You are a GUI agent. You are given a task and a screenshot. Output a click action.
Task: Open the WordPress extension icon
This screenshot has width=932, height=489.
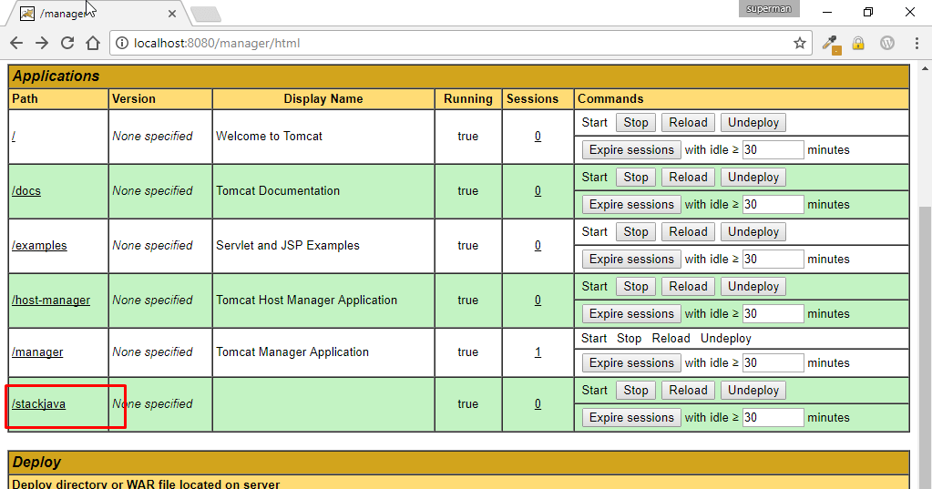pyautogui.click(x=886, y=43)
